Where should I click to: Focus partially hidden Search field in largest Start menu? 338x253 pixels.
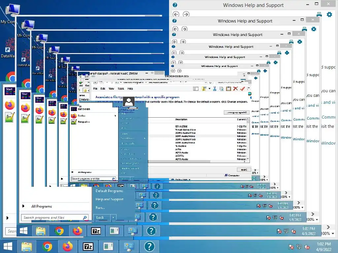[11, 231]
